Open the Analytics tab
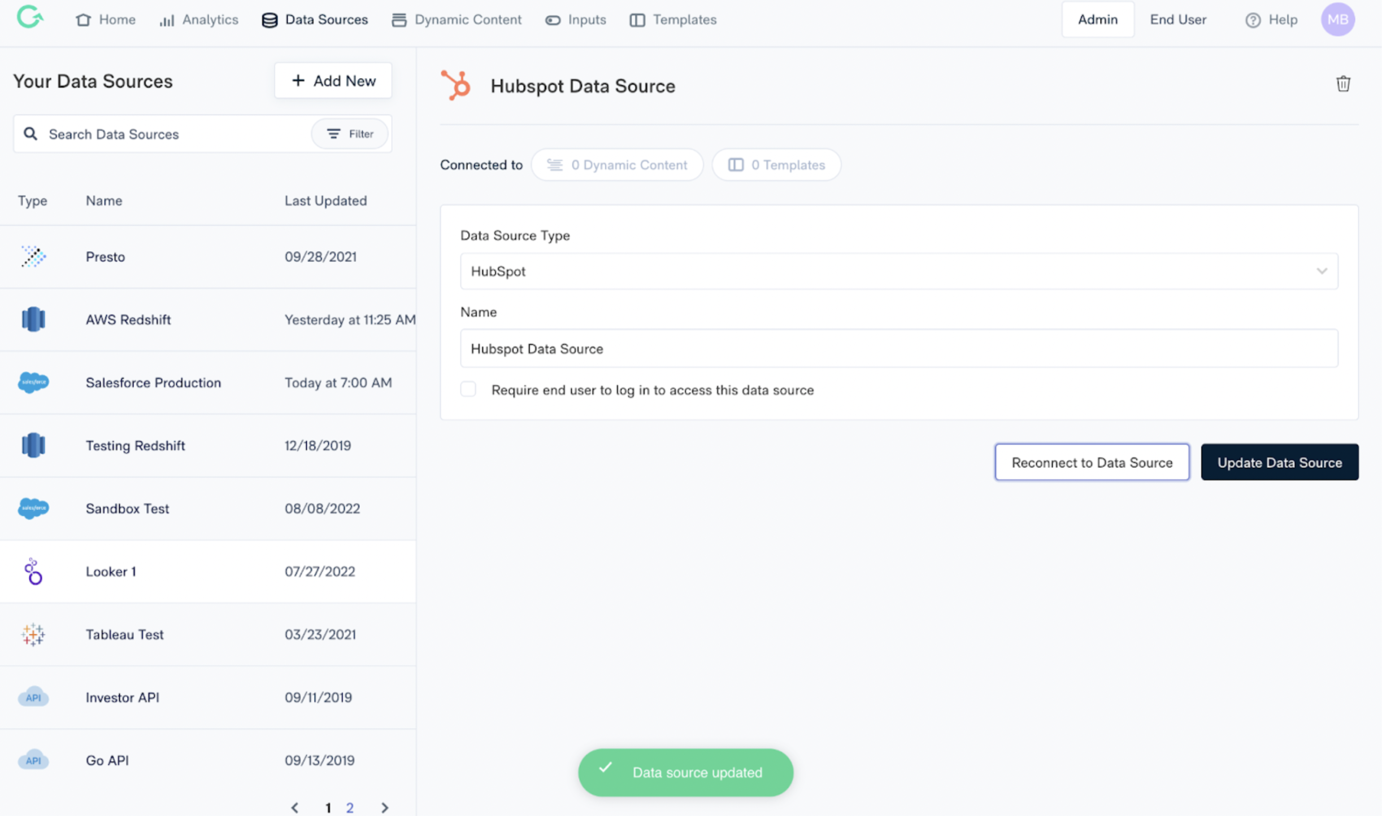The height and width of the screenshot is (816, 1382). tap(199, 20)
